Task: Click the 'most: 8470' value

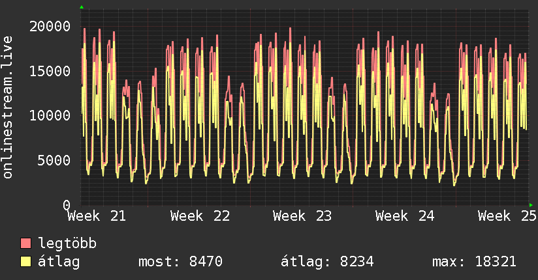Action: [x=180, y=262]
